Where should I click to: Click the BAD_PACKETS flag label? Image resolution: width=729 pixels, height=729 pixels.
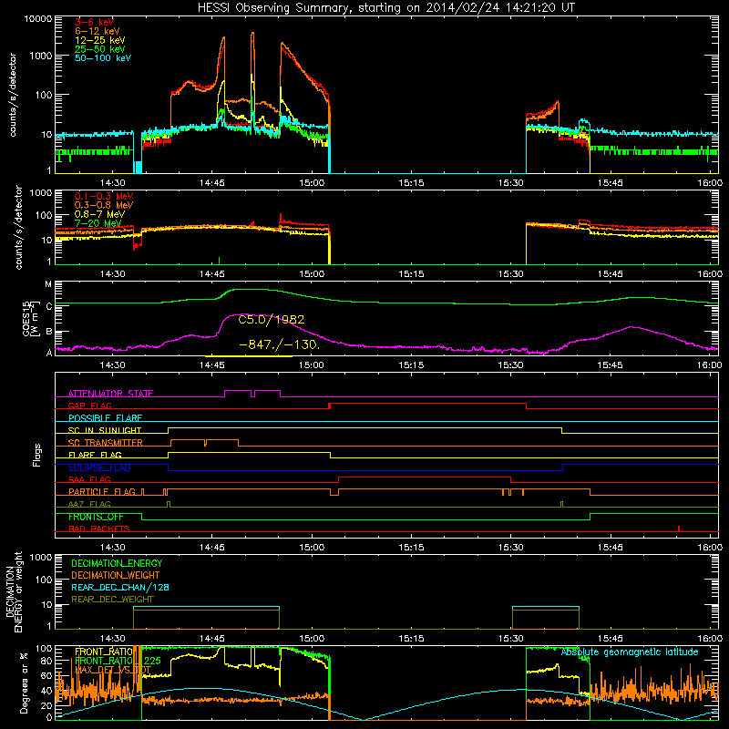99,529
